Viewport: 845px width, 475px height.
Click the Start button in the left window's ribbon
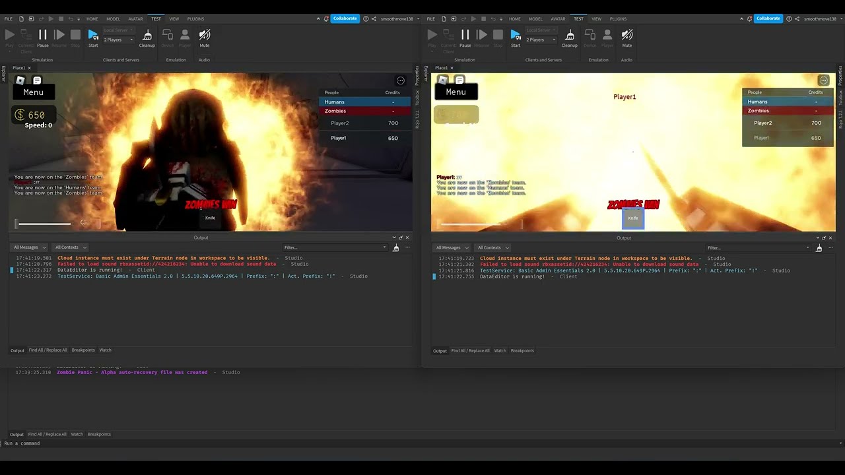(x=93, y=36)
